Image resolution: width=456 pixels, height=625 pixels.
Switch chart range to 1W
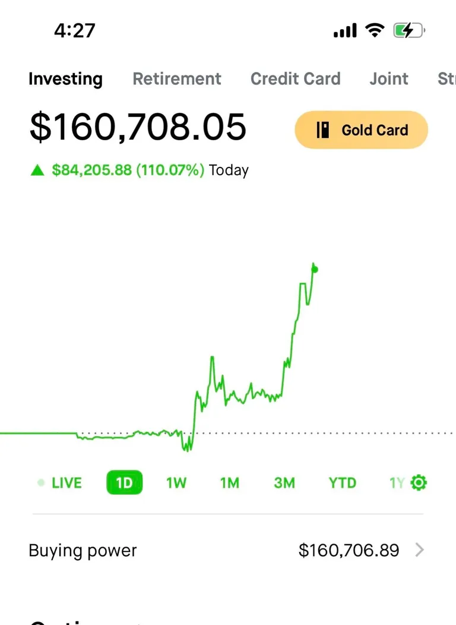coord(176,482)
